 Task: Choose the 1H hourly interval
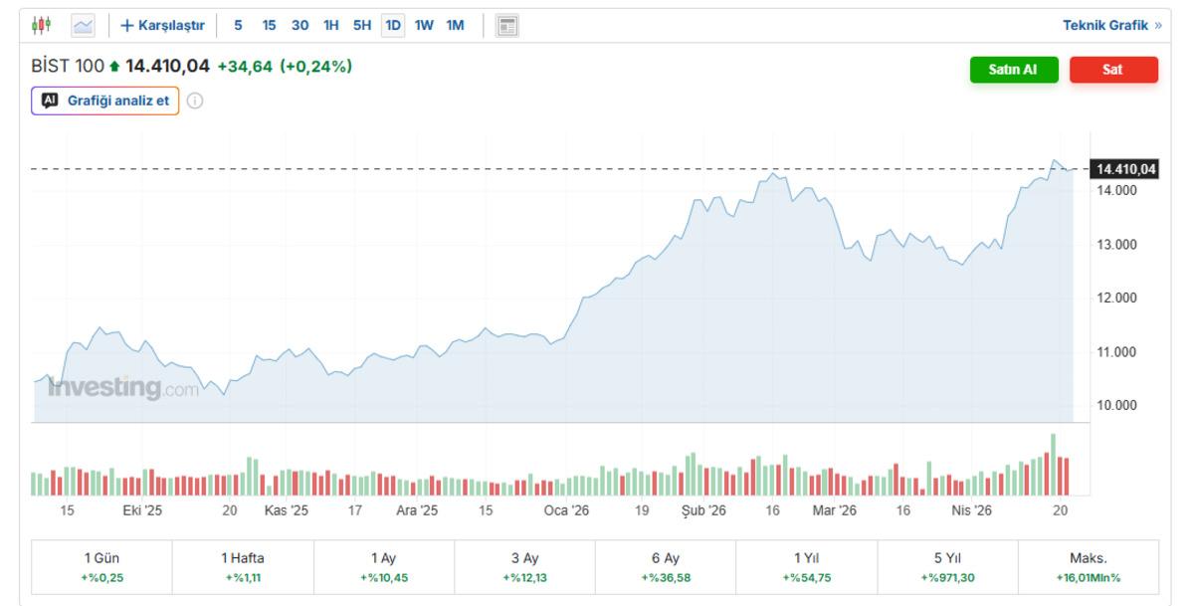pyautogui.click(x=331, y=25)
